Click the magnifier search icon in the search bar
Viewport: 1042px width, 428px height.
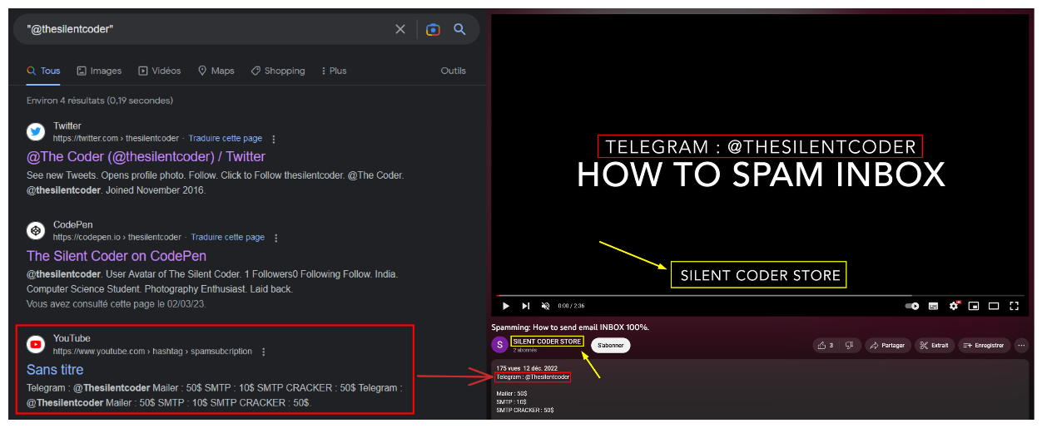(459, 29)
